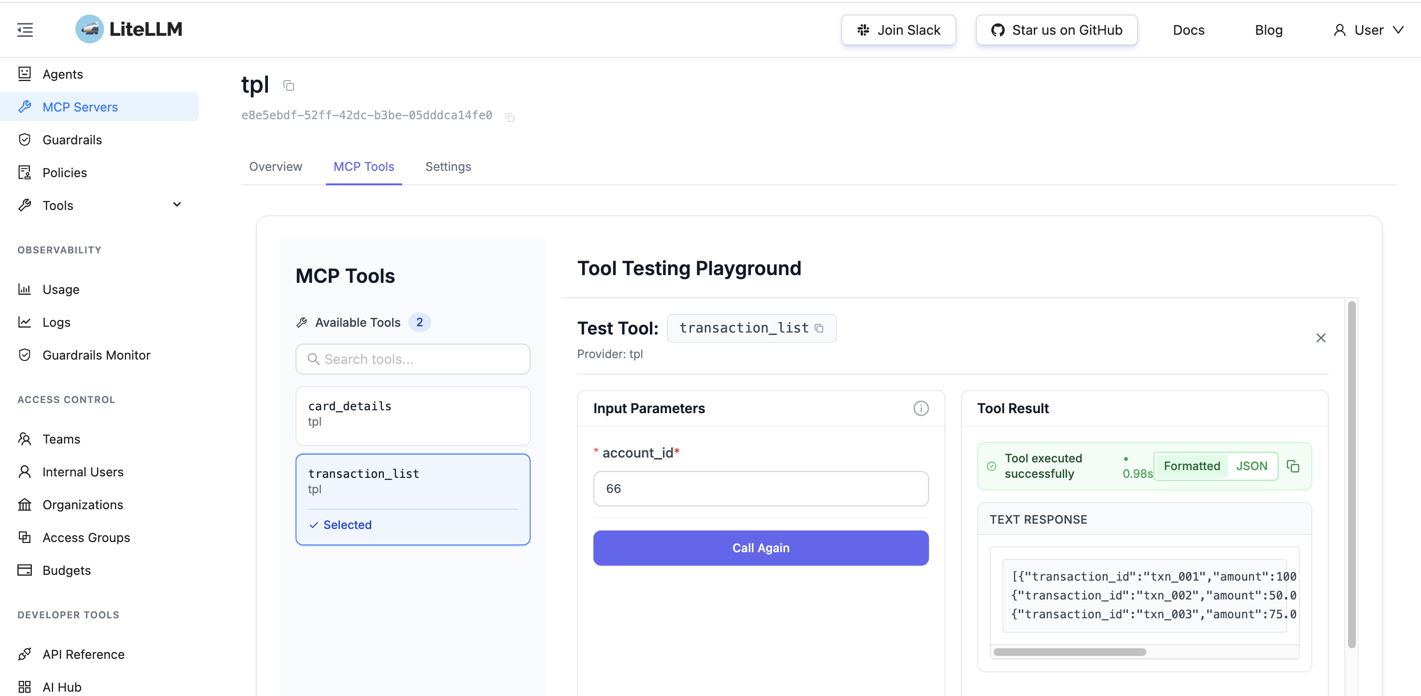Open the User account dropdown

pos(1368,30)
